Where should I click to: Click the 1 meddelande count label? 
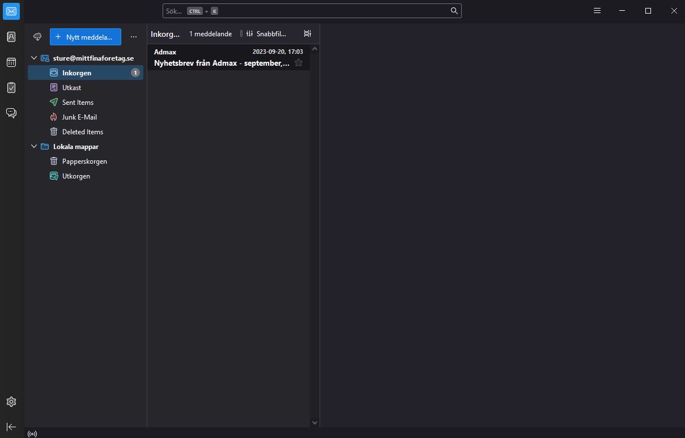(210, 34)
